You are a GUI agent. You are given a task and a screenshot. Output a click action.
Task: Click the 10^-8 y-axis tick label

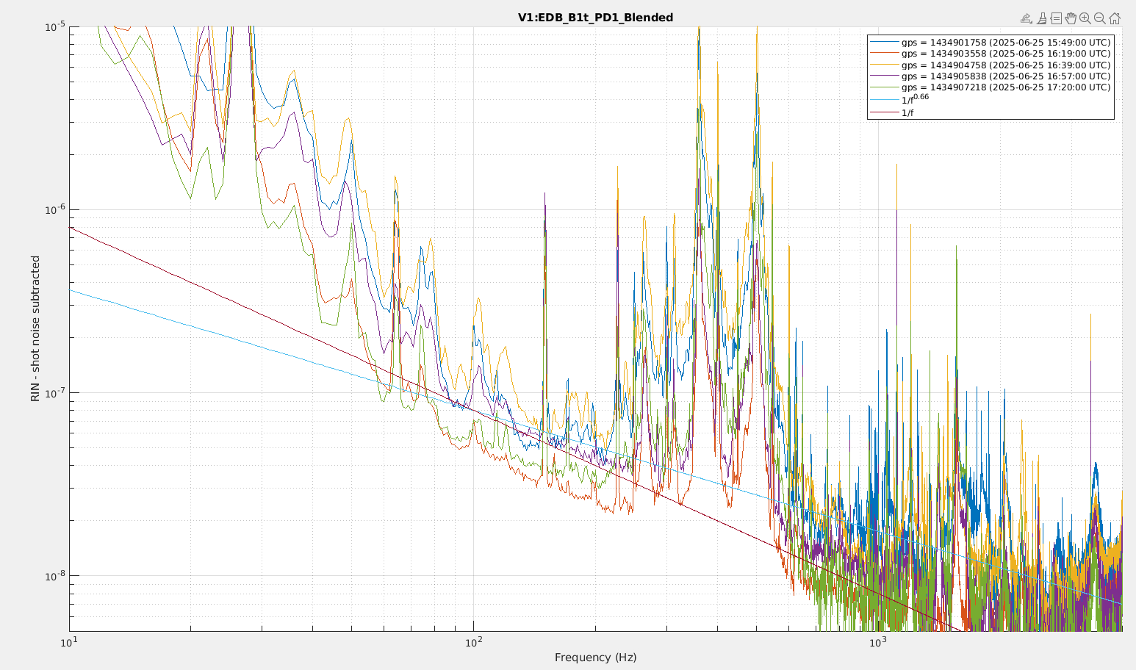55,576
